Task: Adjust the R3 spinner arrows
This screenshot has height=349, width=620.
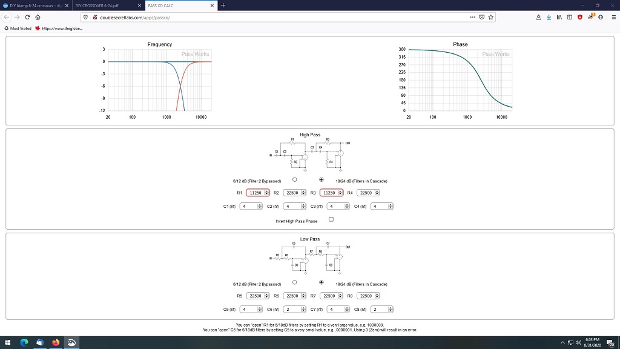Action: point(340,193)
